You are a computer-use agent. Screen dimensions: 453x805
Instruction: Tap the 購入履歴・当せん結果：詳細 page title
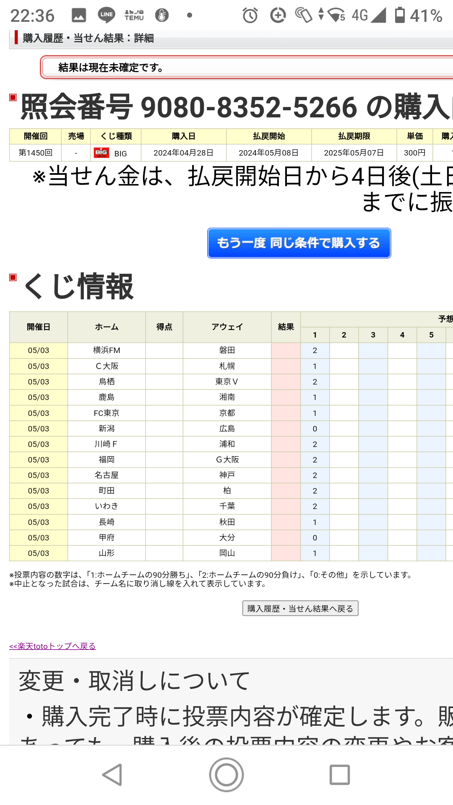(x=88, y=38)
